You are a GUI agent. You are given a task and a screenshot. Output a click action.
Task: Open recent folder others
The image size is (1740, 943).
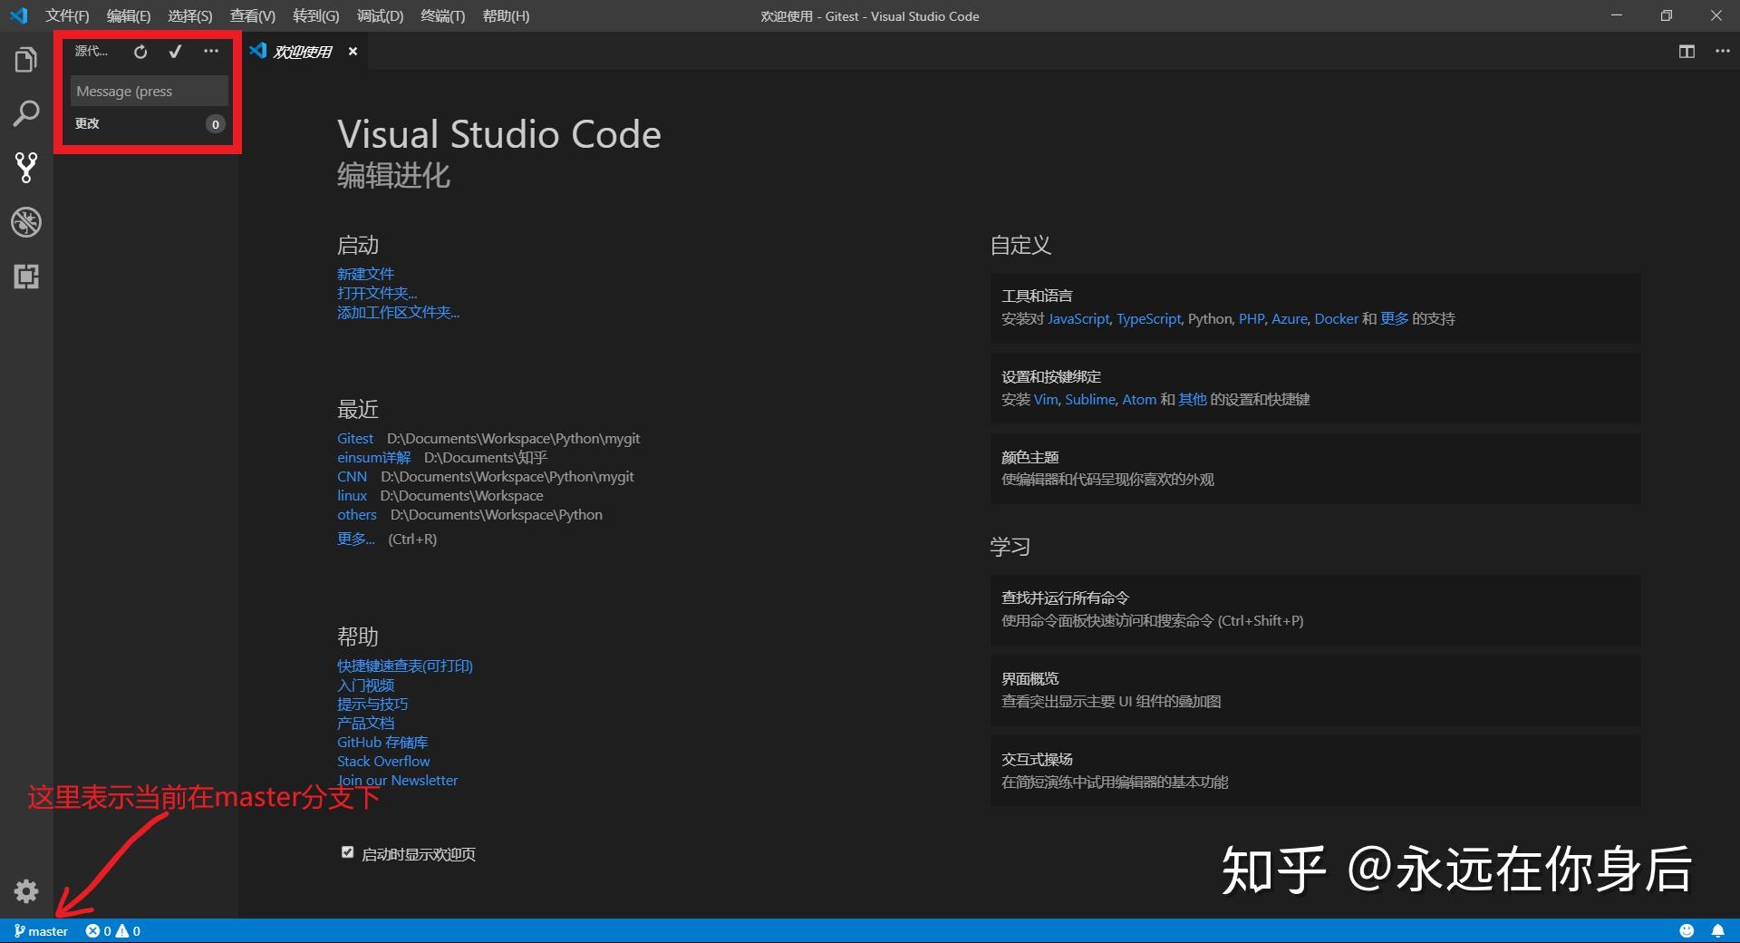click(357, 514)
